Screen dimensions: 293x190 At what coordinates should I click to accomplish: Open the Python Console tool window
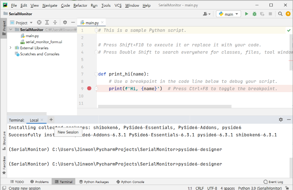pos(130,182)
